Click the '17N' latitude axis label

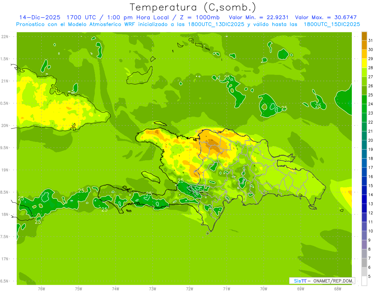pos(5,259)
